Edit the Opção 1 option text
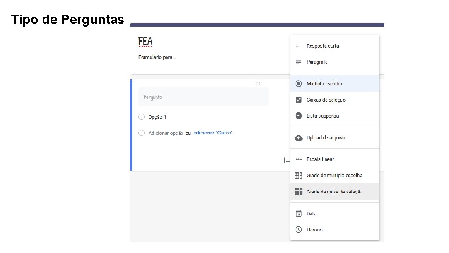 coord(157,117)
